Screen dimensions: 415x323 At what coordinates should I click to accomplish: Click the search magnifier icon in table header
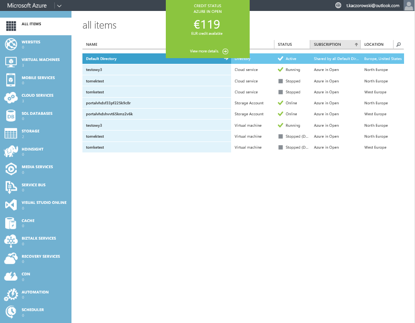399,44
